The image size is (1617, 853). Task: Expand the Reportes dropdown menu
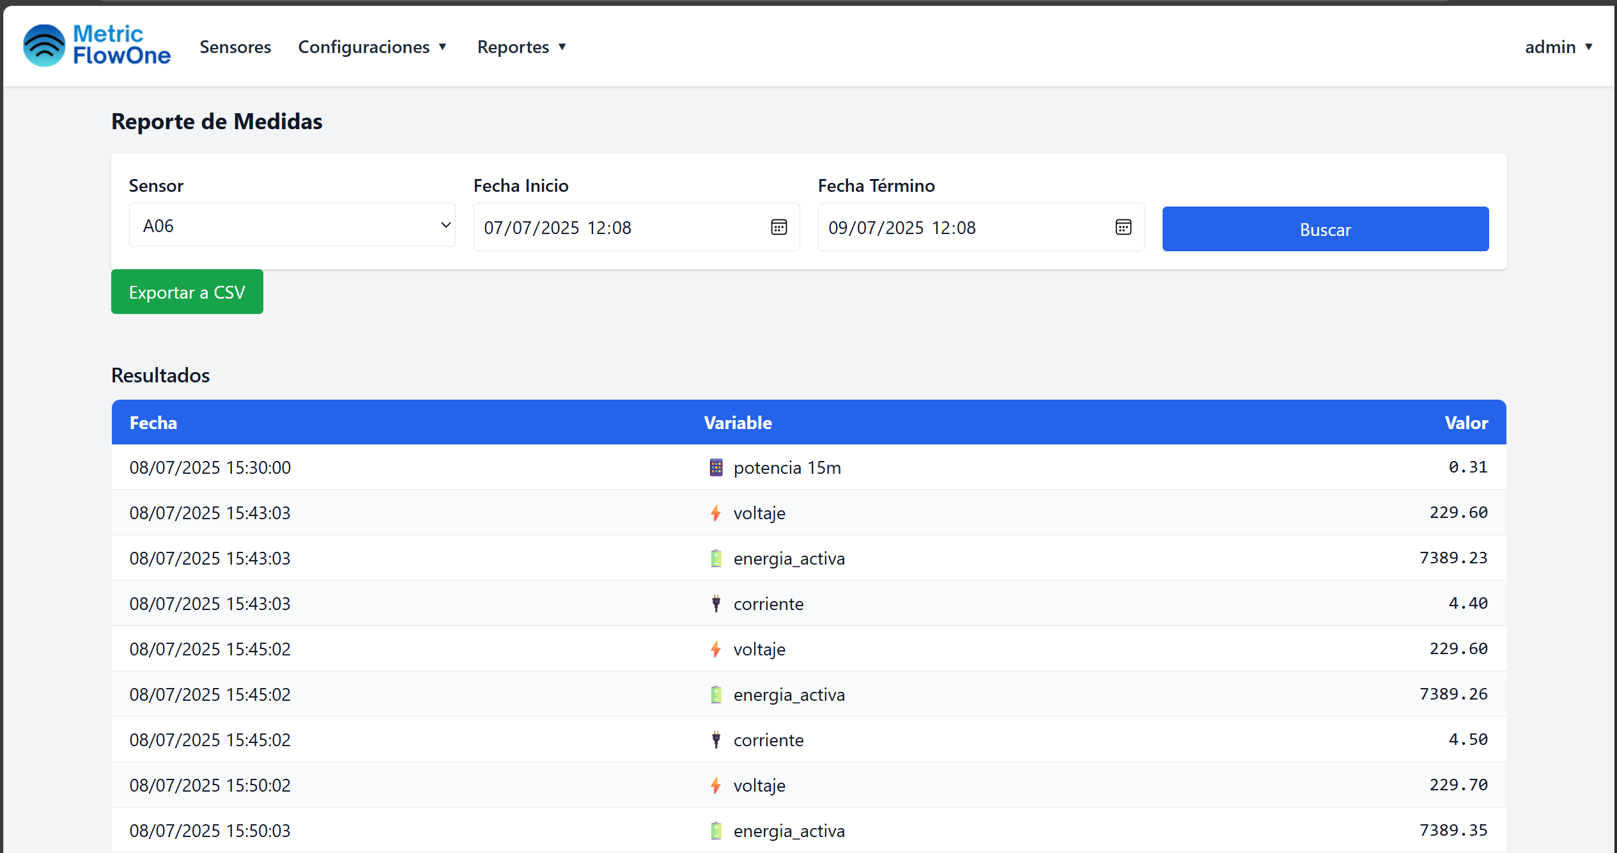click(x=522, y=47)
